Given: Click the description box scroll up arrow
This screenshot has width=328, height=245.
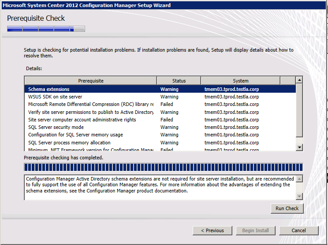Looking at the screenshot, I should click(x=299, y=179).
